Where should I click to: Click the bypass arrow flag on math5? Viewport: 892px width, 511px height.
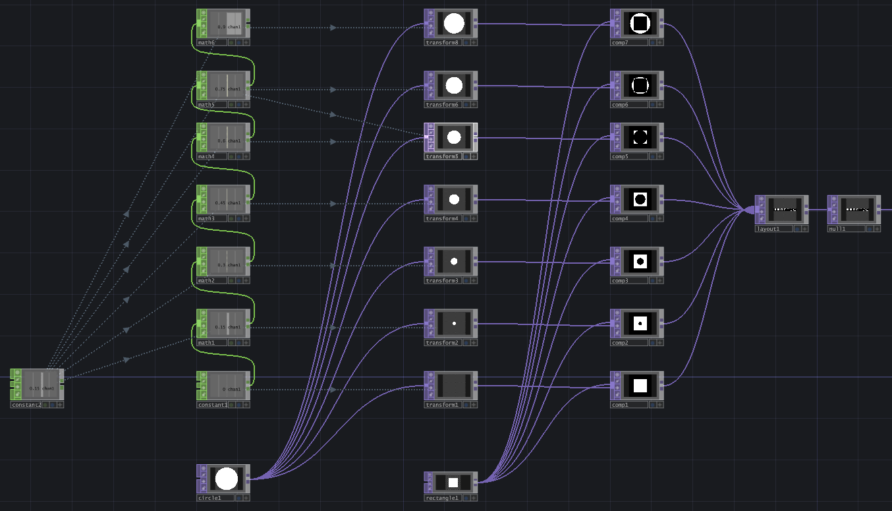pos(204,88)
